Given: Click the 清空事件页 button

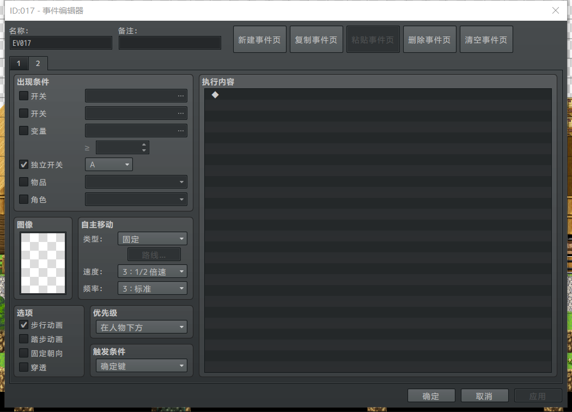Looking at the screenshot, I should 486,39.
